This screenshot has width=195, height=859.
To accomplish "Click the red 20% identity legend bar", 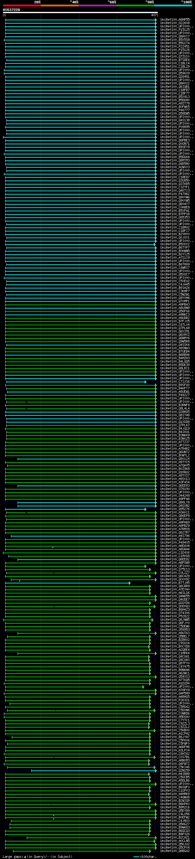I will tap(22, 5).
